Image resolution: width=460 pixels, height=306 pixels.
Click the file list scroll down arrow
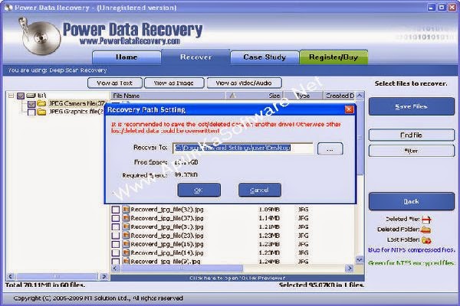(x=360, y=260)
